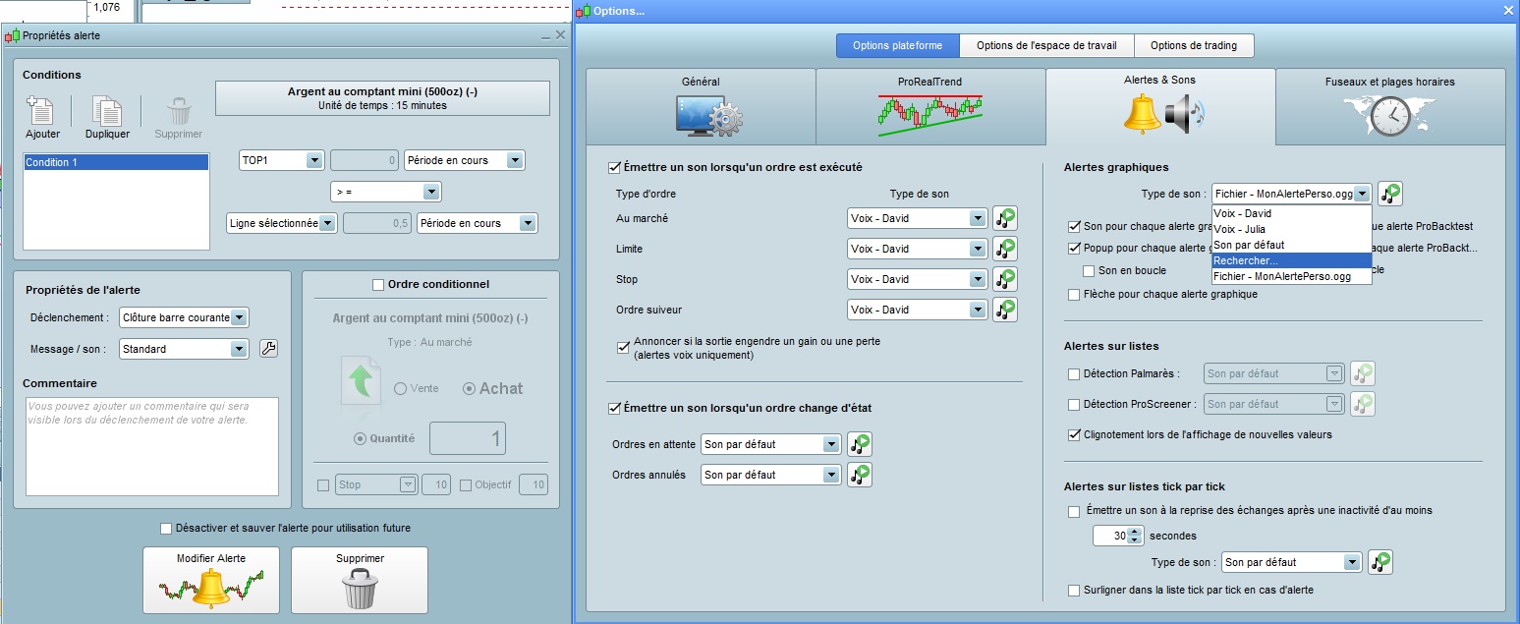Image resolution: width=1520 pixels, height=624 pixels.
Task: Click the Argent au comptant mini instrument button
Action: tap(382, 98)
